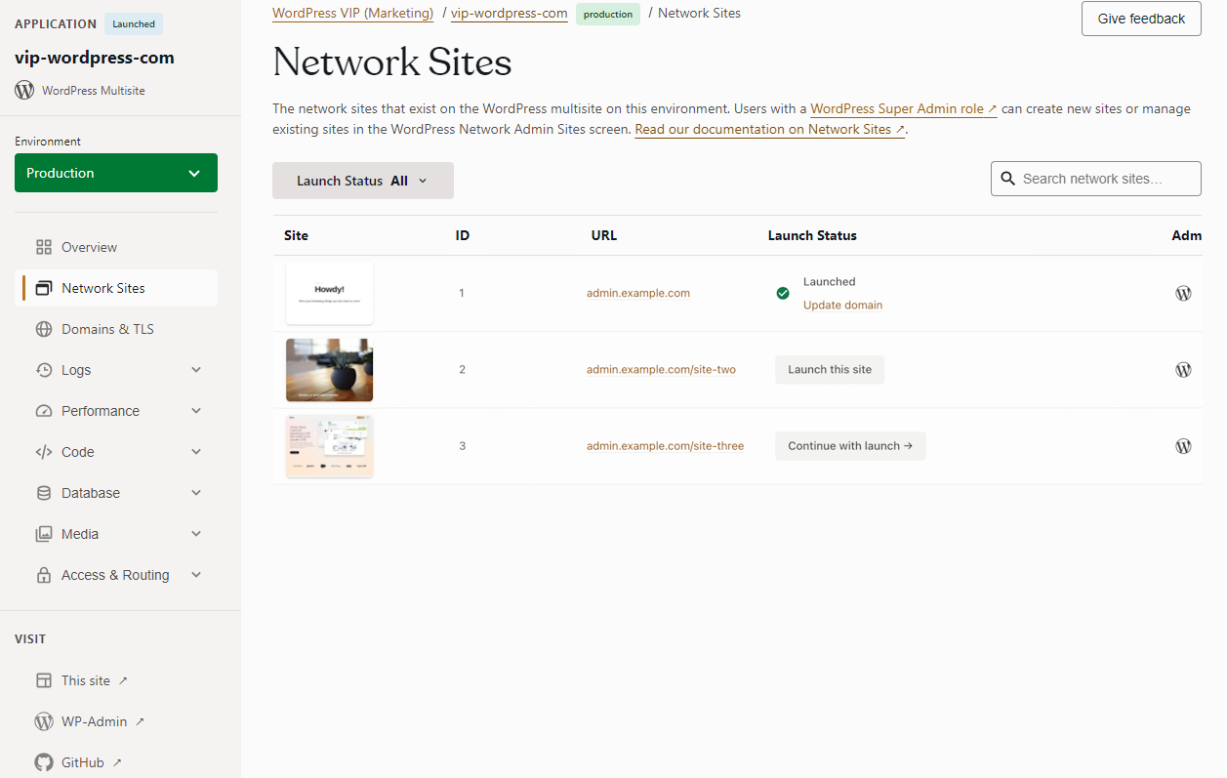Click the external-link arrow beside WP-Admin
The width and height of the screenshot is (1227, 778).
click(x=140, y=721)
